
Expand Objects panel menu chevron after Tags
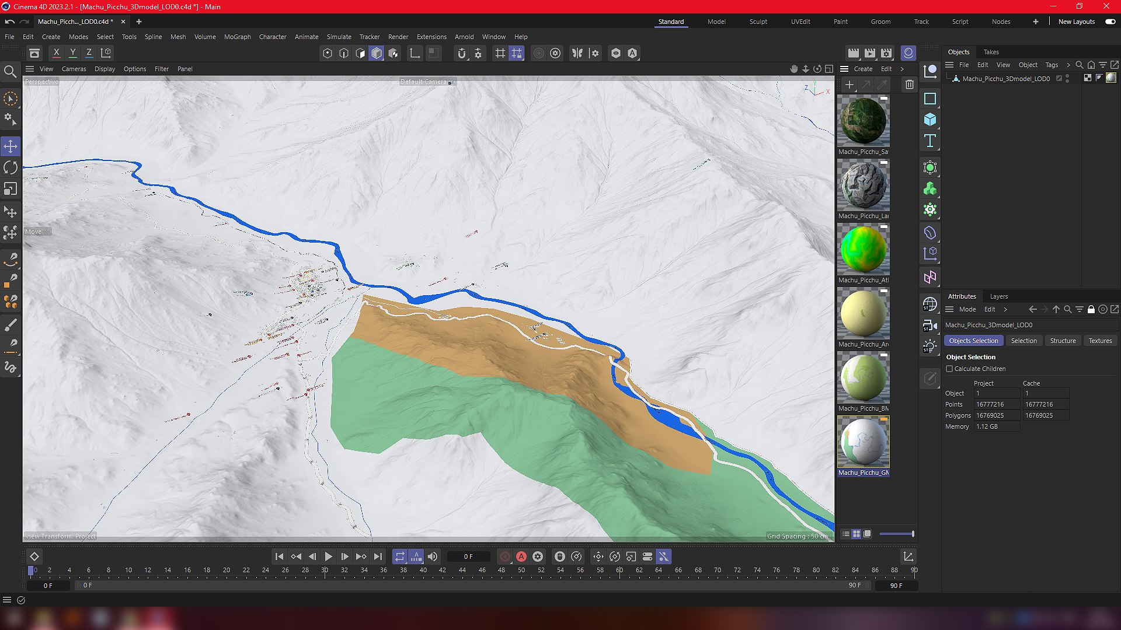[x=1068, y=65]
